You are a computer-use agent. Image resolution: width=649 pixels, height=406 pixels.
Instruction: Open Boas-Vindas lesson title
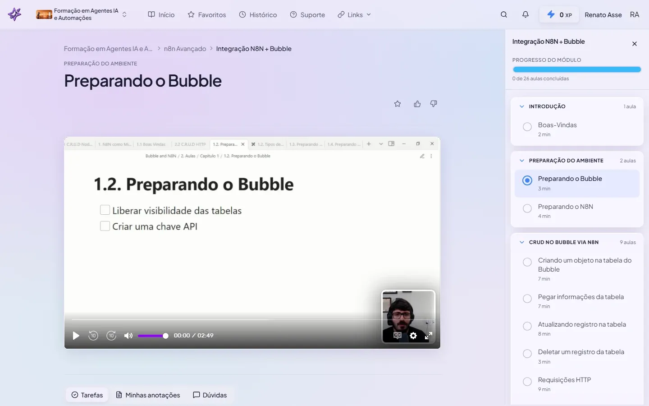[558, 125]
